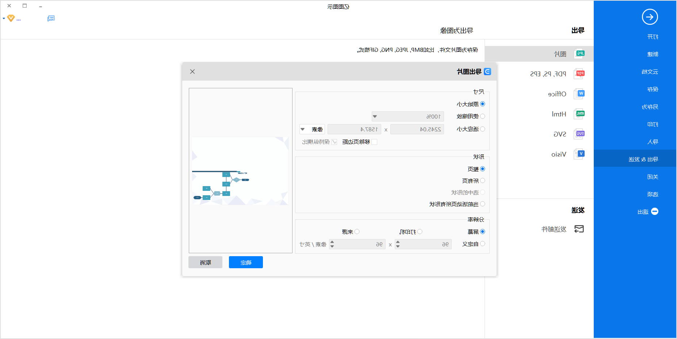
Task: Click the back arrow circle icon in the blue sidebar
Action: coord(650,17)
